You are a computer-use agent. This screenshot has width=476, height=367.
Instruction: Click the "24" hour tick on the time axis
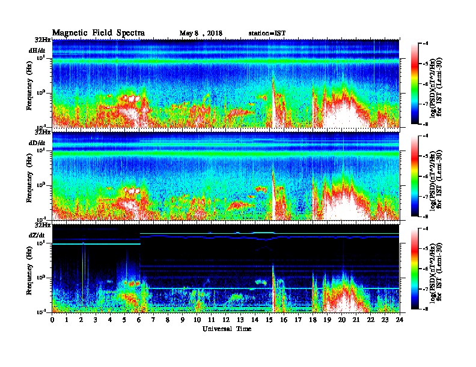click(400, 320)
